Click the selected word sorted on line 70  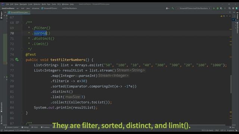pos(40,33)
